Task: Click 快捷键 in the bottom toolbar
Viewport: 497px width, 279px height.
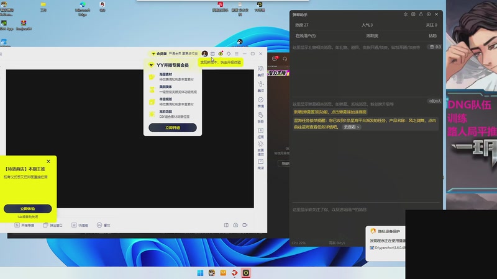Action: click(x=80, y=225)
